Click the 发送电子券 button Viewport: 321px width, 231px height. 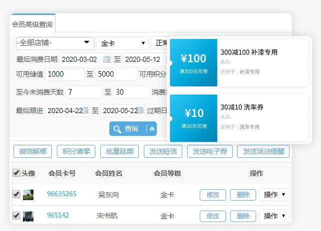[210, 151]
